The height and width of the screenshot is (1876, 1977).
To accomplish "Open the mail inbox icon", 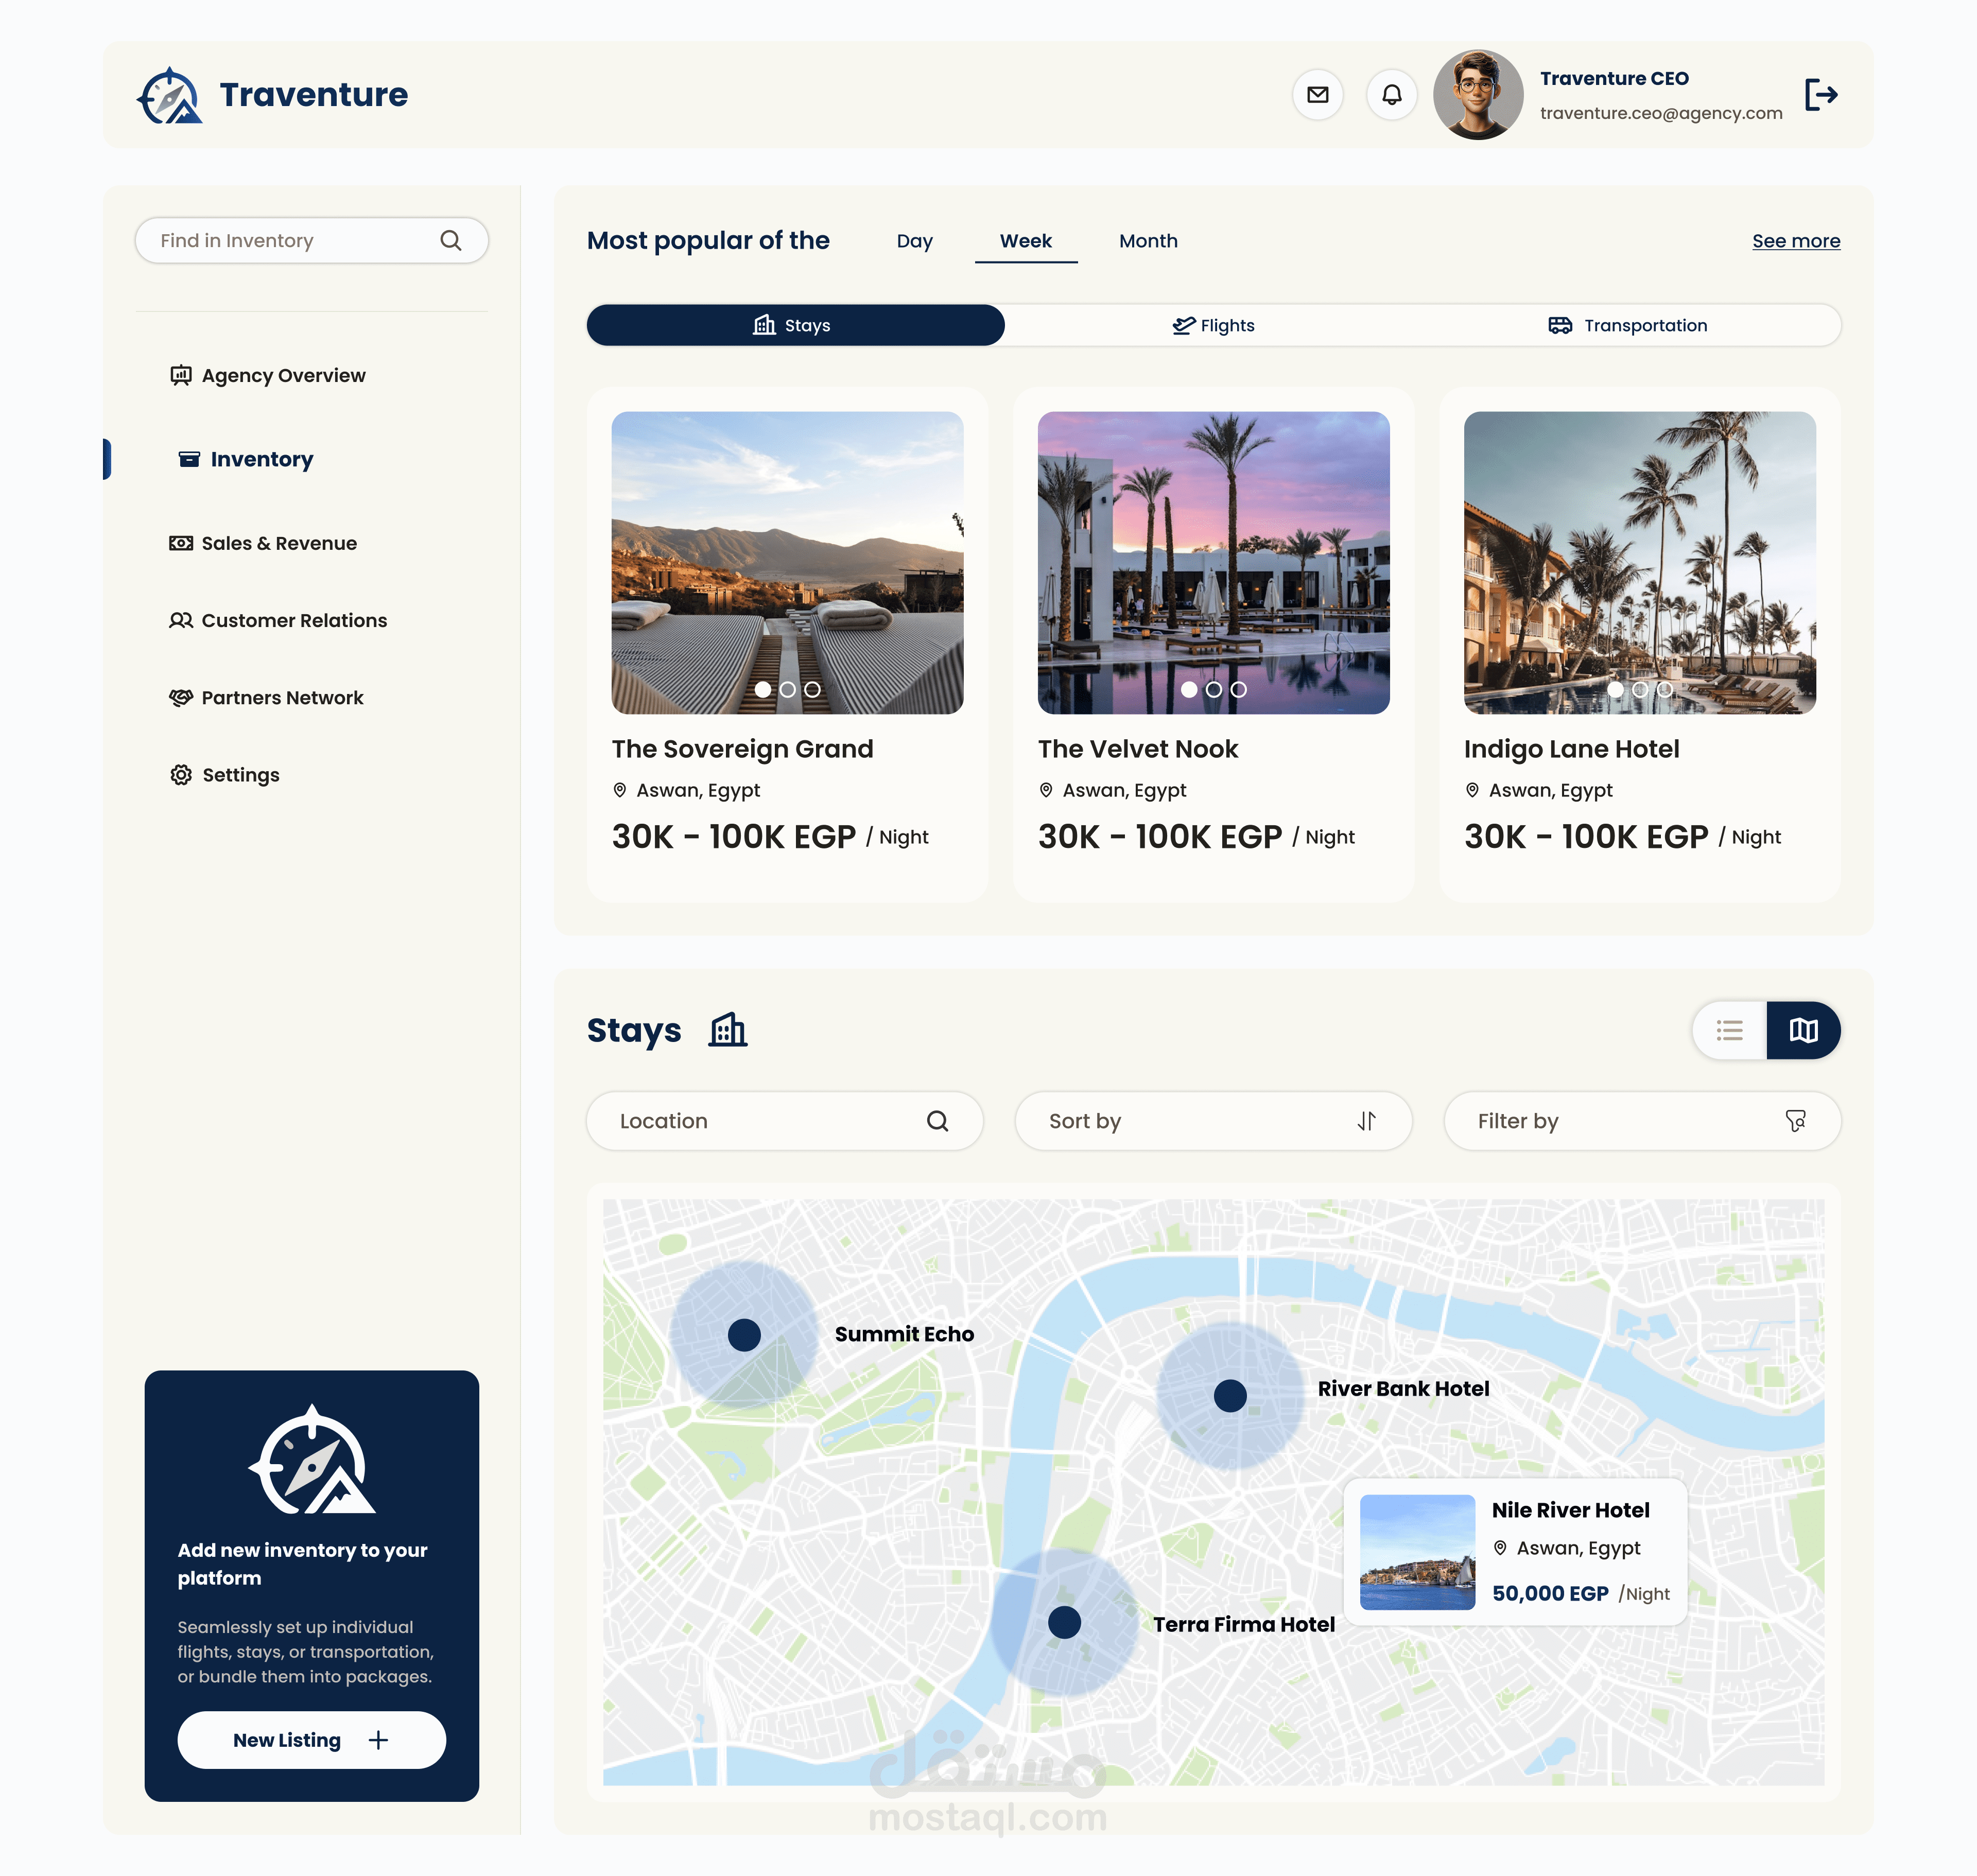I will pos(1317,95).
